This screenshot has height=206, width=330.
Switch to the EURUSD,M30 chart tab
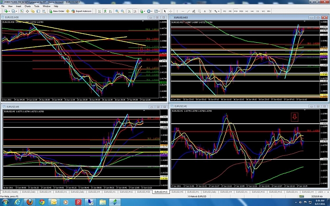tap(144, 192)
